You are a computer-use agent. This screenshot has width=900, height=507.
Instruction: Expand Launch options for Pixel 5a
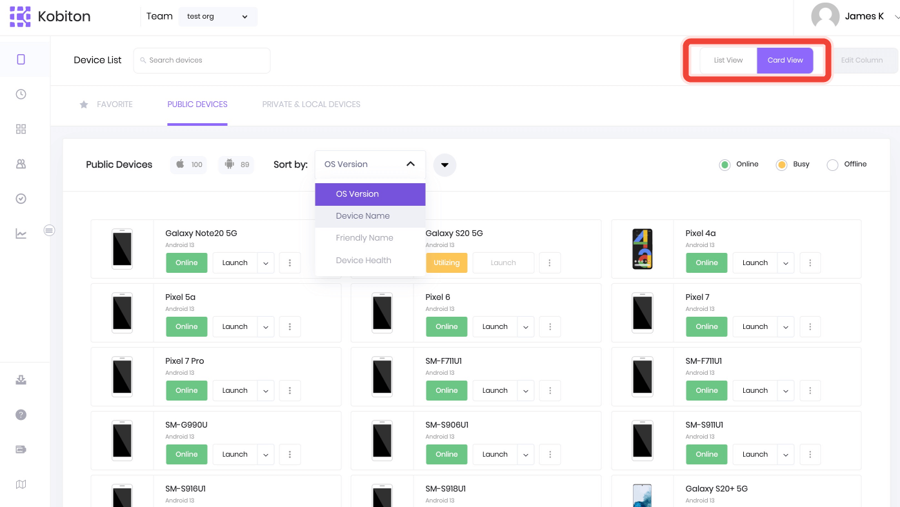point(266,326)
